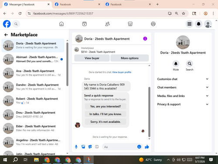Open Abimael conversation in chat list

coord(33,59)
